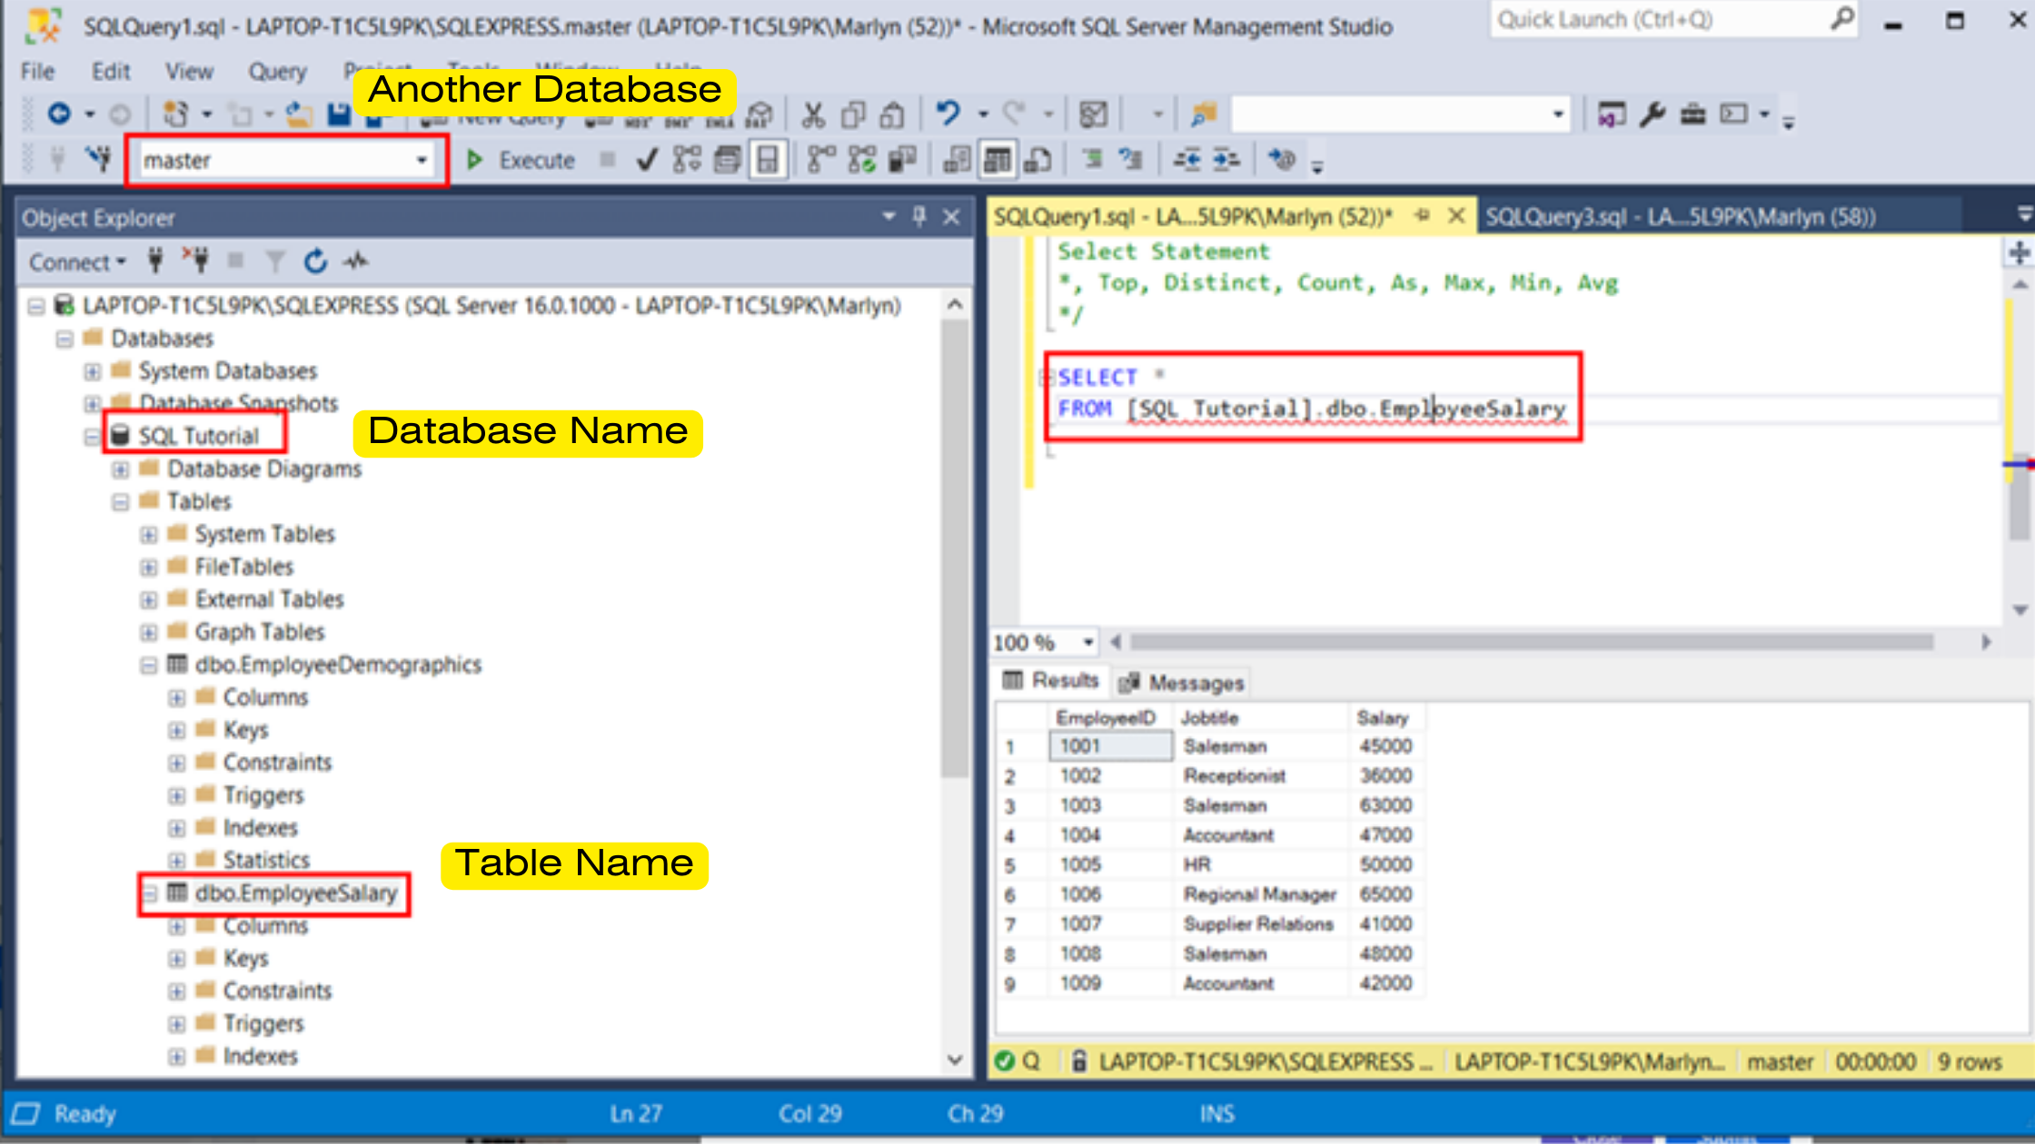
Task: Click the Filter funnel icon in Object Explorer
Action: point(275,261)
